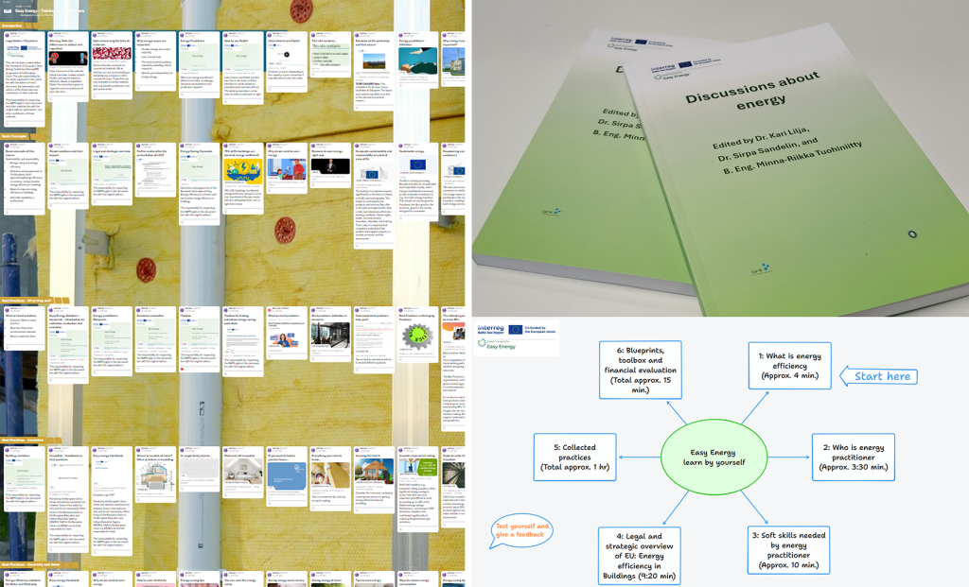Open the red patterned links image
This screenshot has height=587, width=969.
[x=112, y=54]
